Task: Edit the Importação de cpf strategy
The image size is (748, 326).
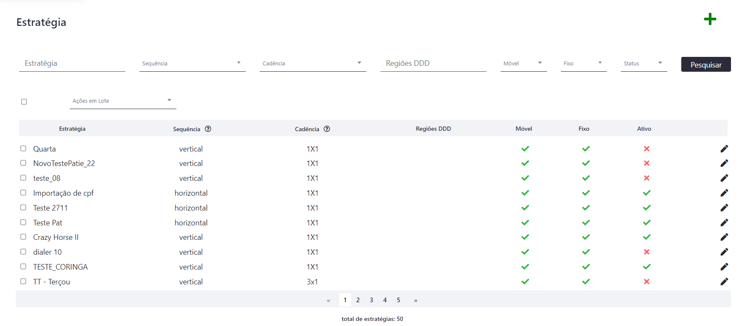Action: click(724, 193)
